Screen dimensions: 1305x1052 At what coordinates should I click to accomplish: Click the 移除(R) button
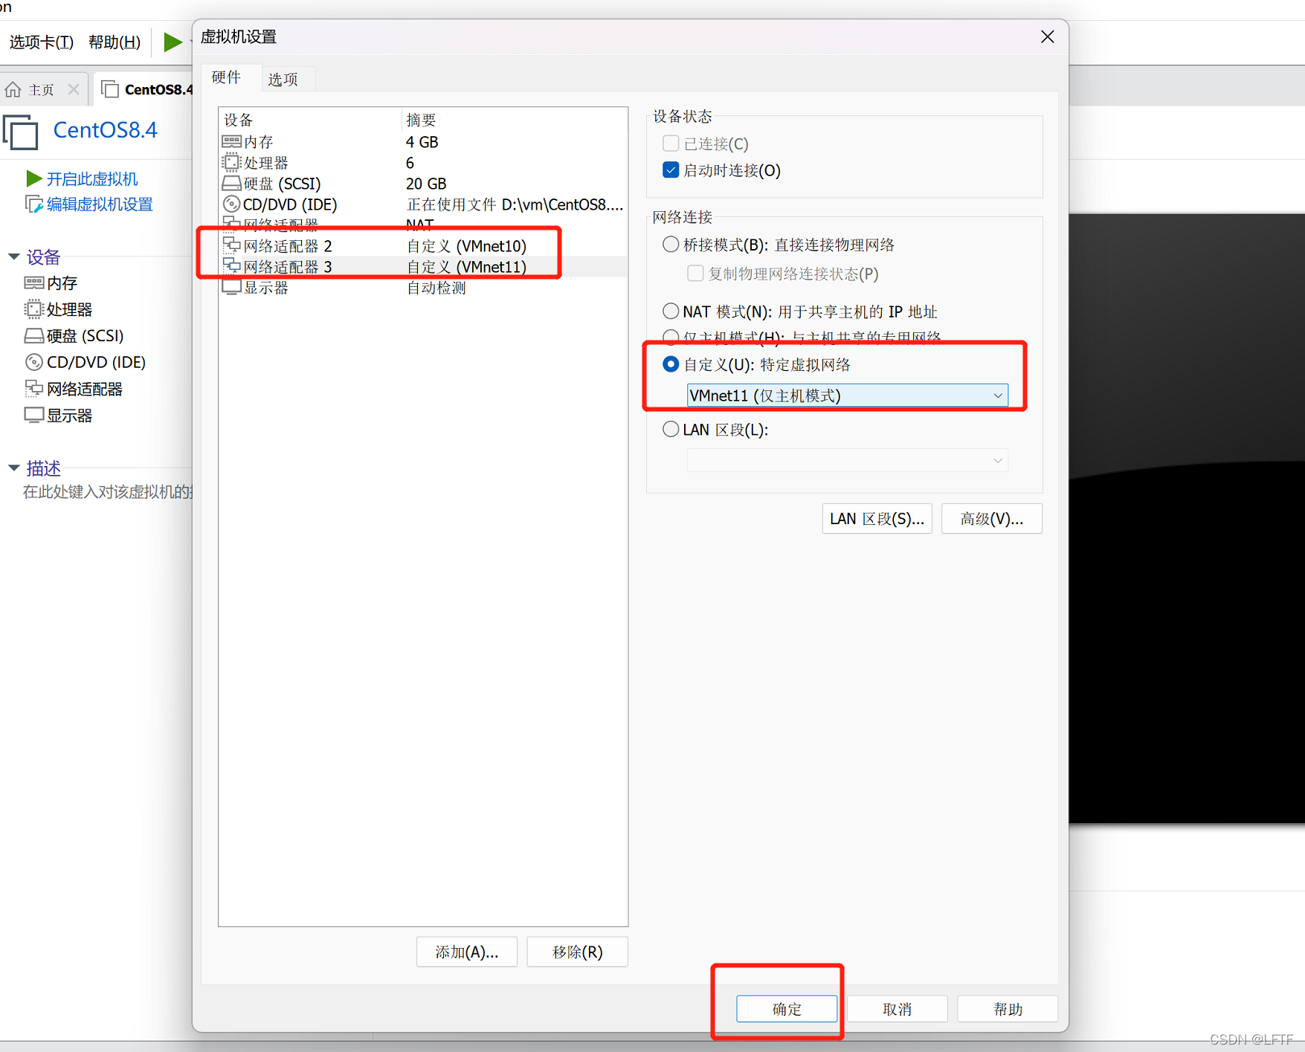pos(577,952)
